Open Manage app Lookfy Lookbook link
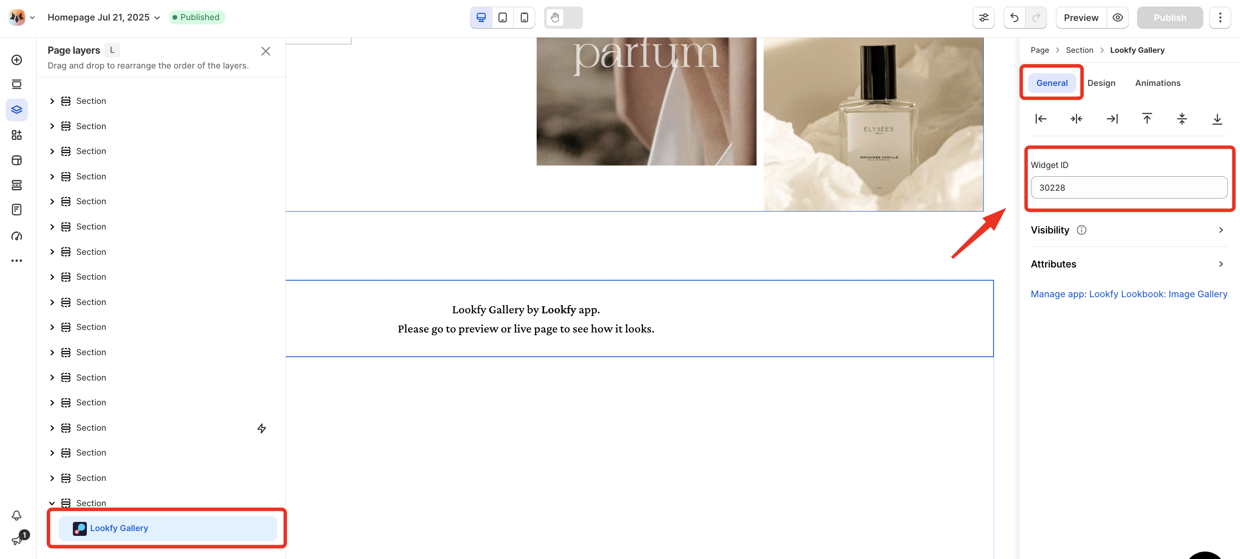Screen dimensions: 1240x559 coord(1129,294)
